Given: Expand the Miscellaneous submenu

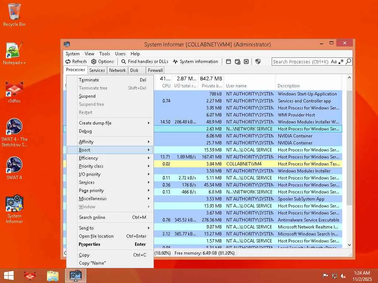Looking at the screenshot, I should pyautogui.click(x=110, y=199).
